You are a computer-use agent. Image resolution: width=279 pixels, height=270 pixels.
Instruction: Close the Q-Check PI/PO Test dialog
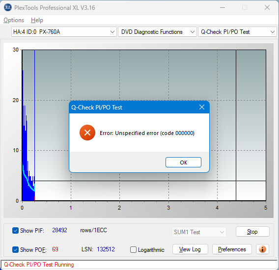[202, 107]
